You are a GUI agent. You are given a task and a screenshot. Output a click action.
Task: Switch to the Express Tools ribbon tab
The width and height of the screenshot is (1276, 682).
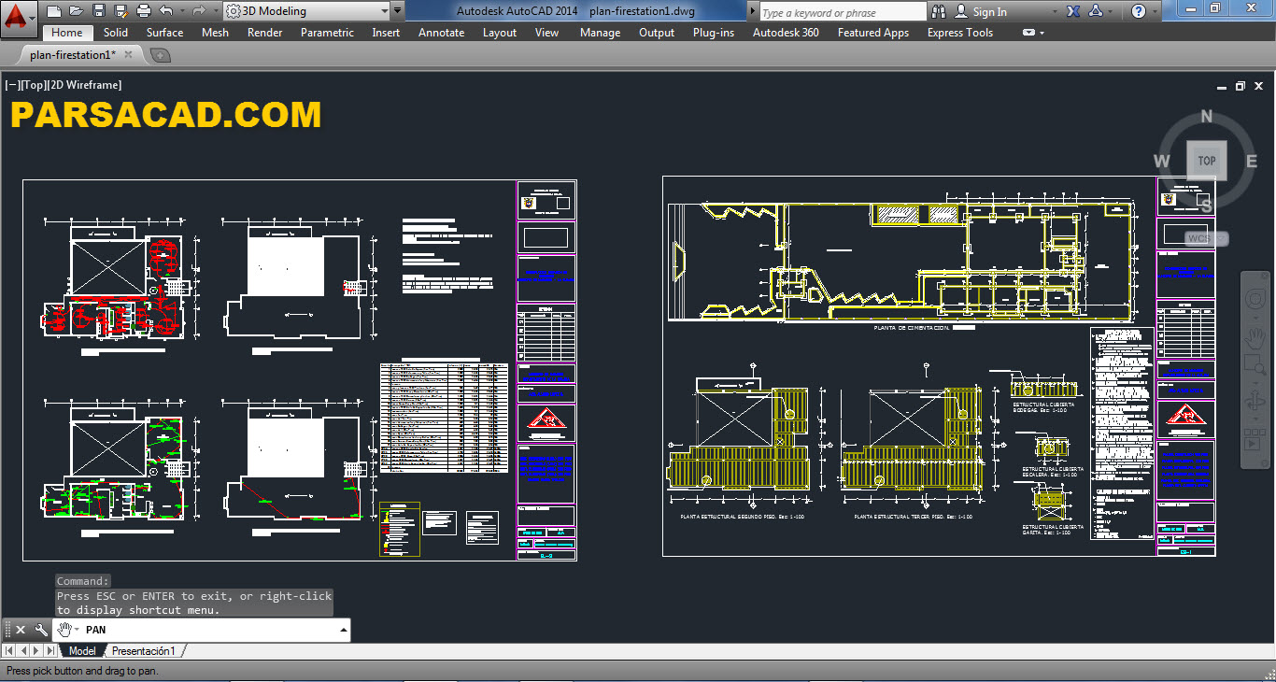[960, 33]
